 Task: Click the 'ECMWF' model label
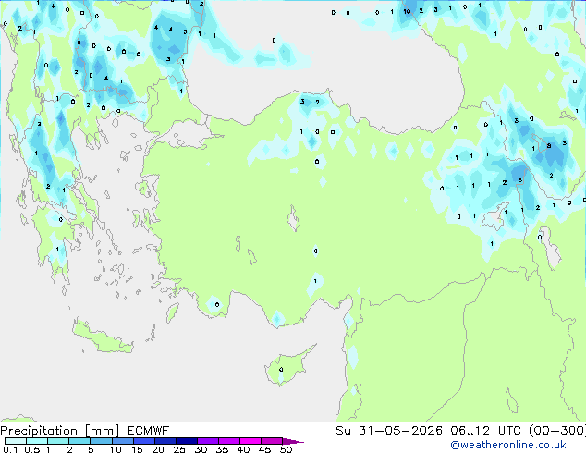click(148, 431)
